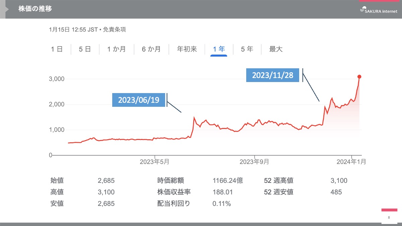Switch to the 1か月 range tab
The image size is (402, 226).
coord(117,49)
